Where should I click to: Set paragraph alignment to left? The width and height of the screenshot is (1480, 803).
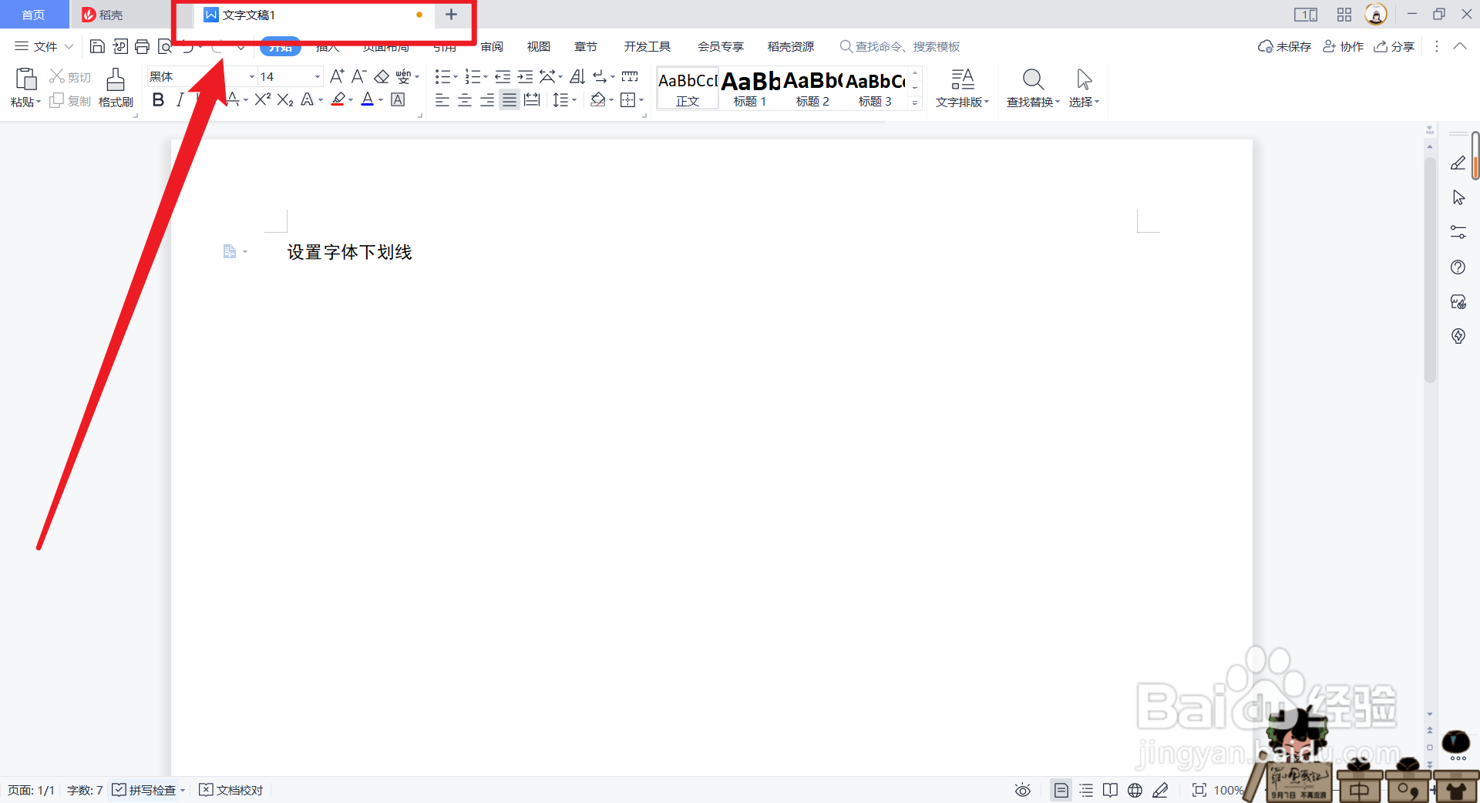click(442, 100)
